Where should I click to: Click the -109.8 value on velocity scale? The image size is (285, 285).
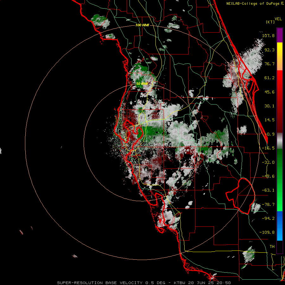(x=267, y=232)
